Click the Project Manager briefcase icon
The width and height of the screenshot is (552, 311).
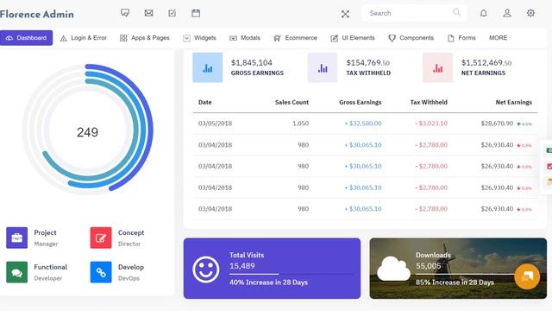(17, 238)
